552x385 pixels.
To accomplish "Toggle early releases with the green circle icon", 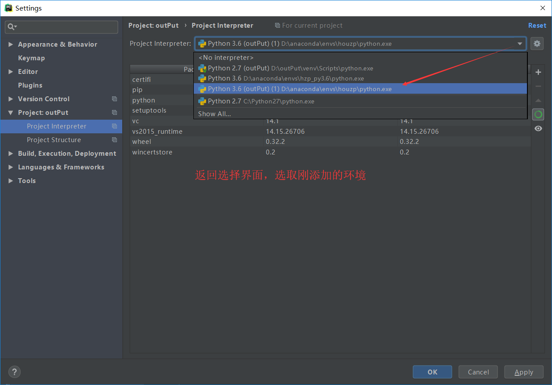I will click(x=538, y=114).
